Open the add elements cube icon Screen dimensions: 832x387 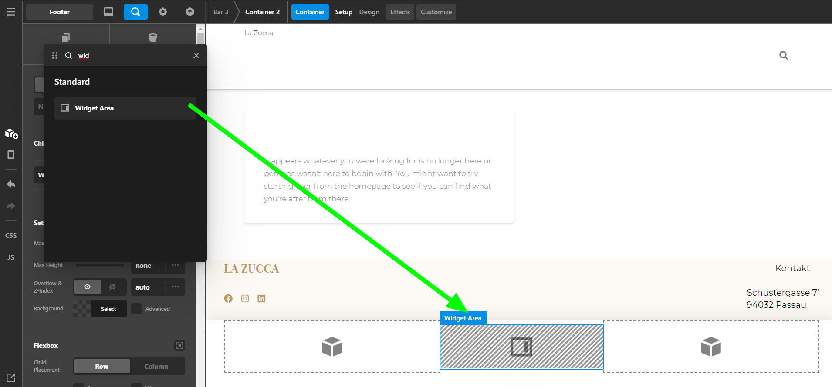(11, 133)
